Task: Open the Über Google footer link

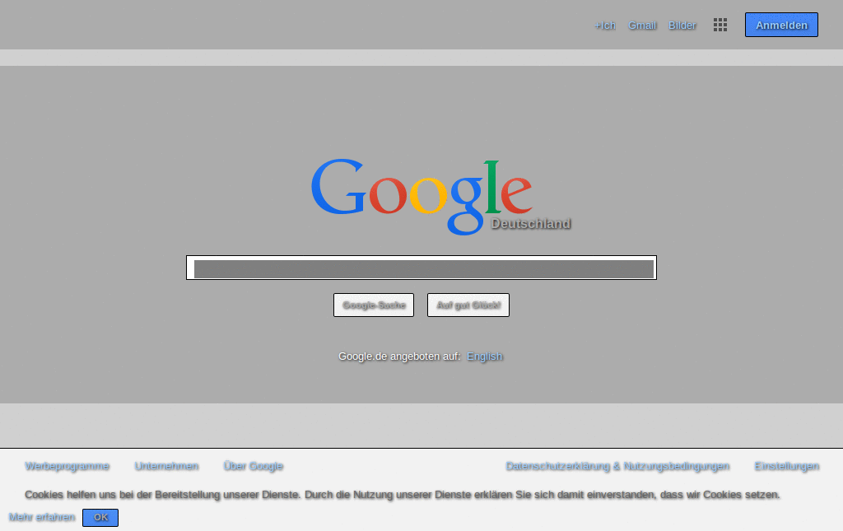Action: tap(254, 466)
